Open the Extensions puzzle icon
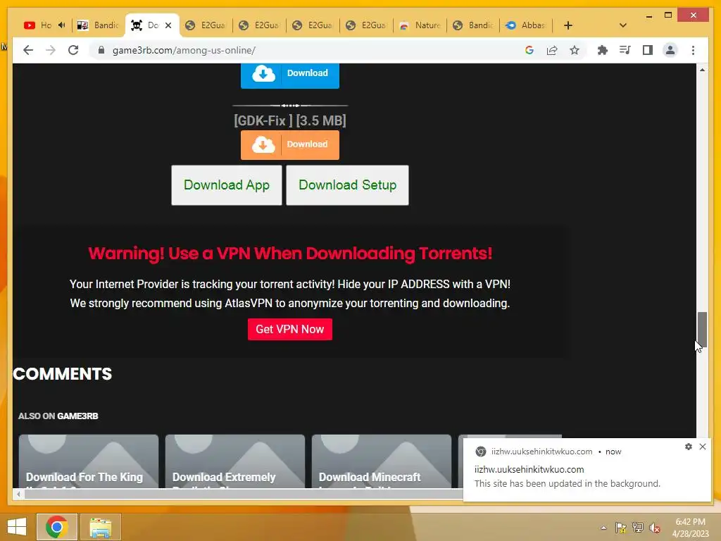721x541 pixels. [x=603, y=50]
